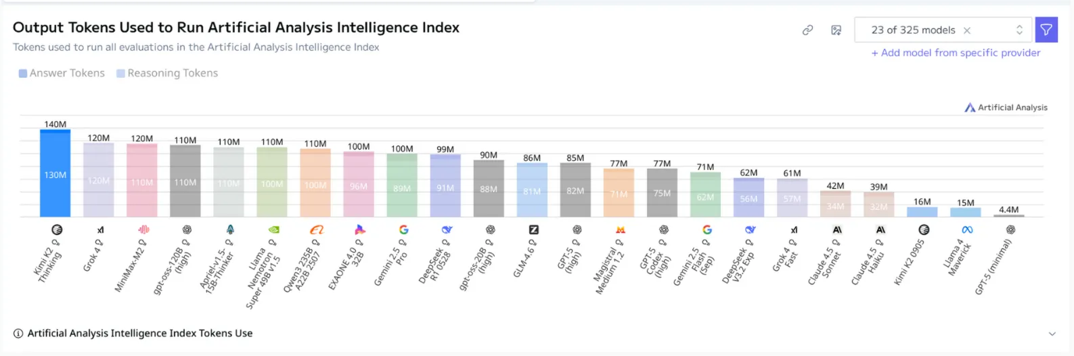Click the Mistral logo for Magistral Medium

pyautogui.click(x=620, y=230)
